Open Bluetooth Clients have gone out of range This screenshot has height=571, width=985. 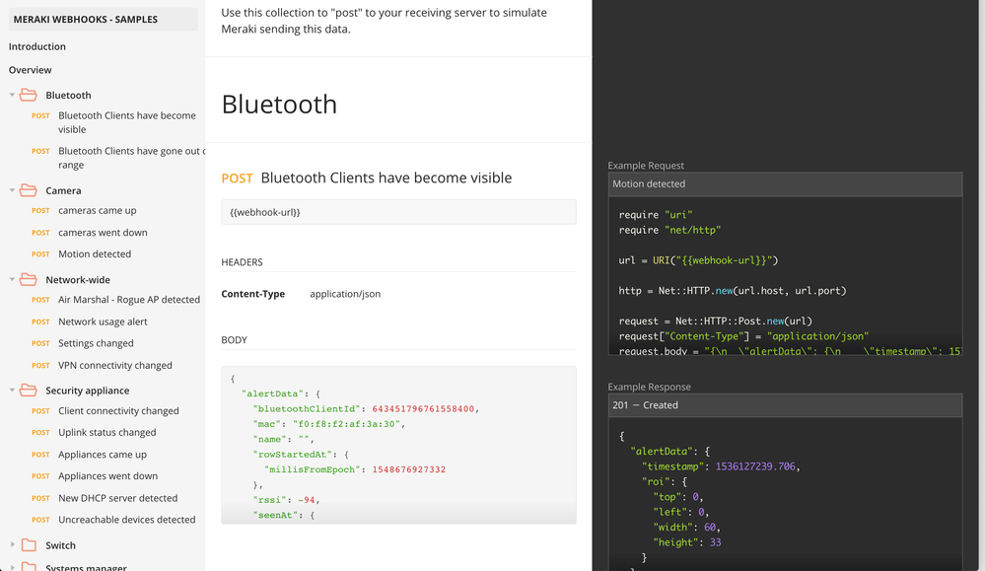pos(131,158)
